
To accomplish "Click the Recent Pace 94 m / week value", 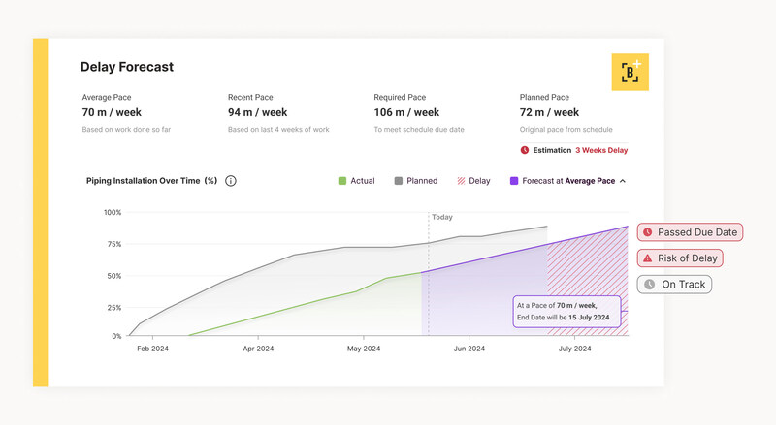I will point(257,112).
